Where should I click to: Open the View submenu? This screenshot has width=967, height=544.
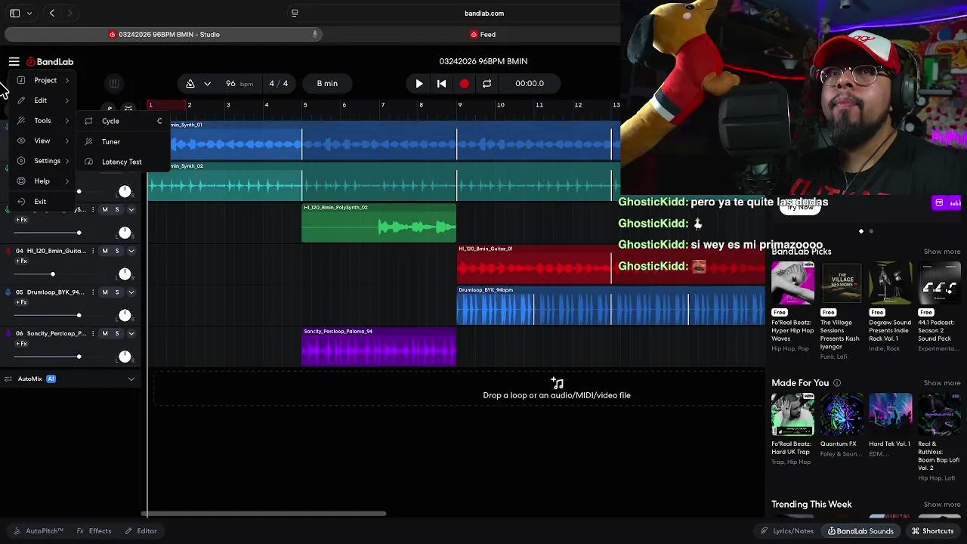(x=44, y=141)
